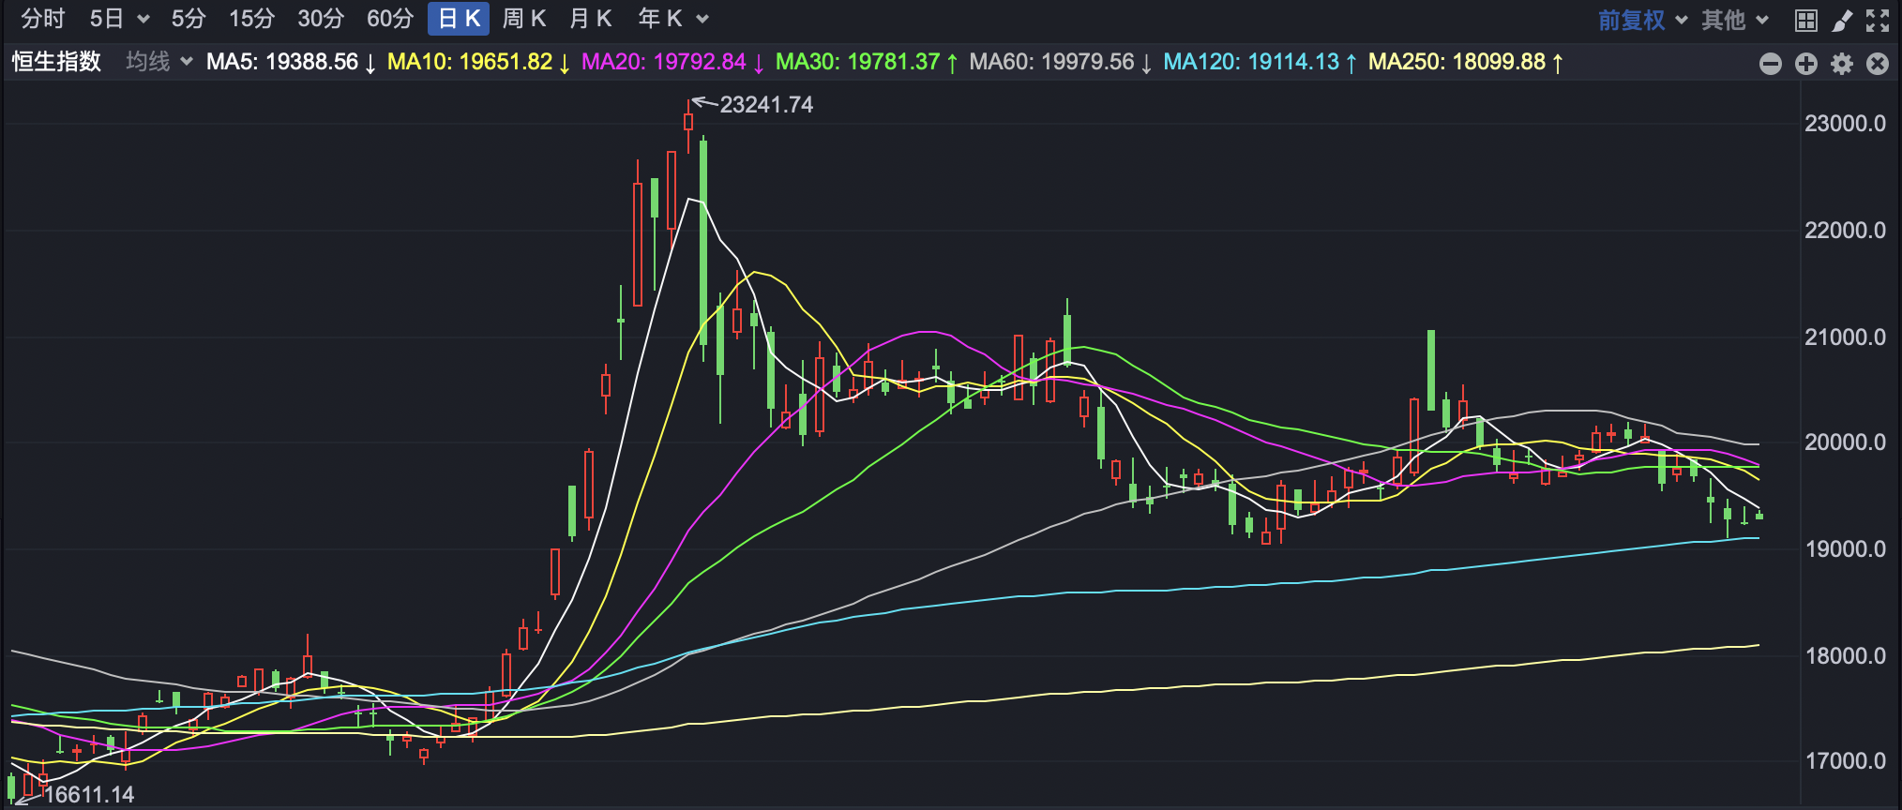Select the 年K yearly tab
The width and height of the screenshot is (1902, 810).
tap(660, 19)
